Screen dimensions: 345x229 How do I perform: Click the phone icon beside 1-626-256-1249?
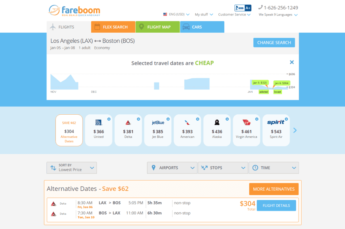pos(260,7)
